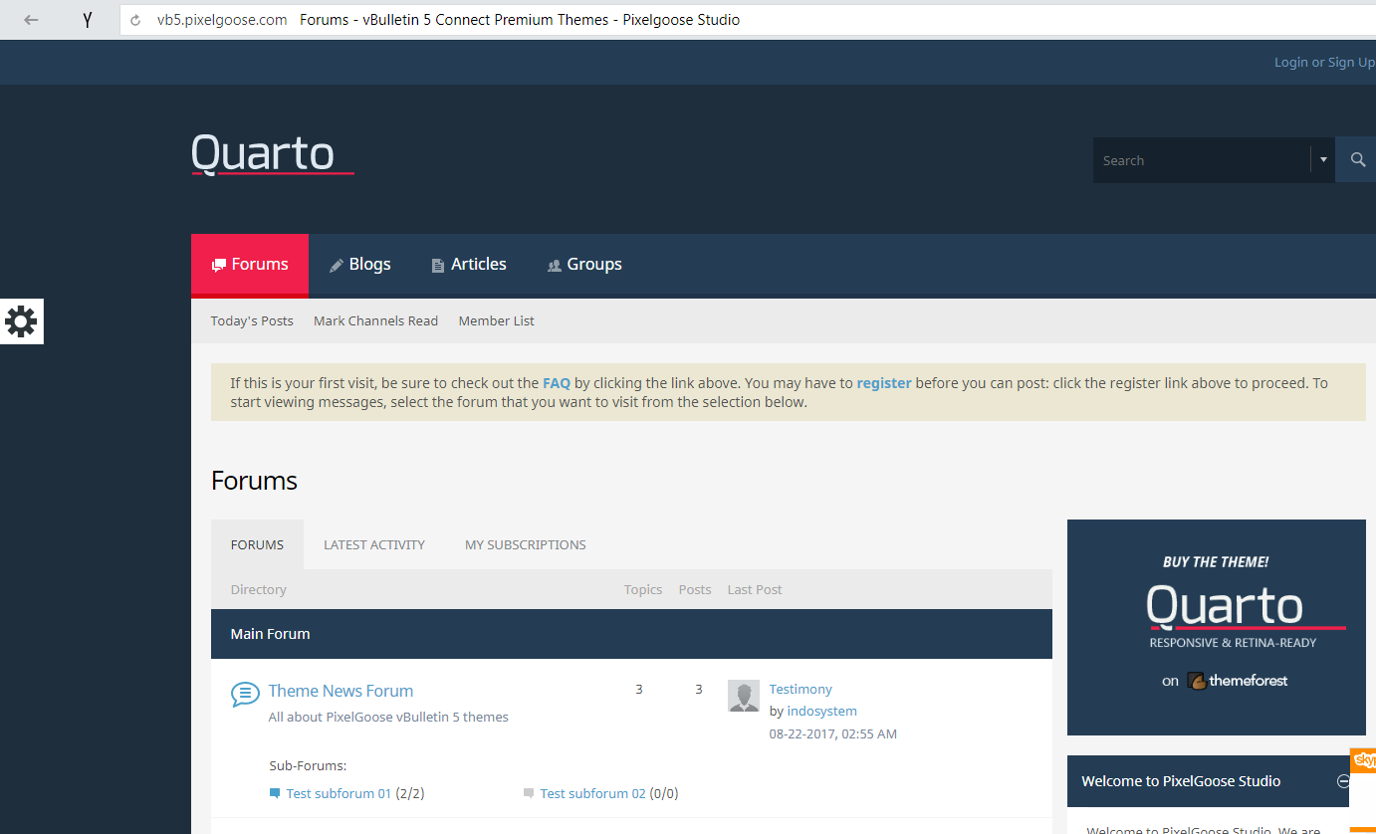The width and height of the screenshot is (1376, 834).
Task: Click the Yandex Y icon in browser bar
Action: click(88, 19)
